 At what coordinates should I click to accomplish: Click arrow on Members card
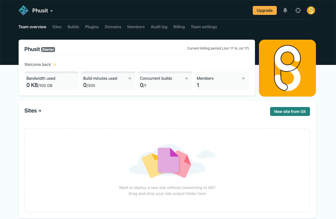click(x=243, y=78)
